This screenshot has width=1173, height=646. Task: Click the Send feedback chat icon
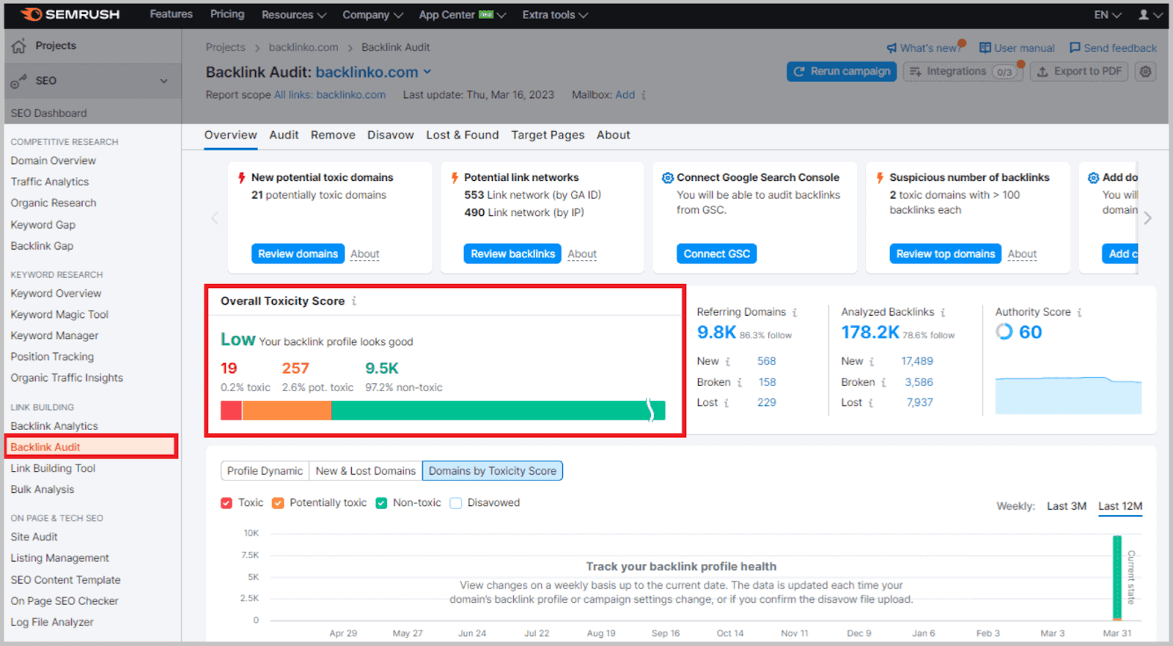(x=1075, y=48)
